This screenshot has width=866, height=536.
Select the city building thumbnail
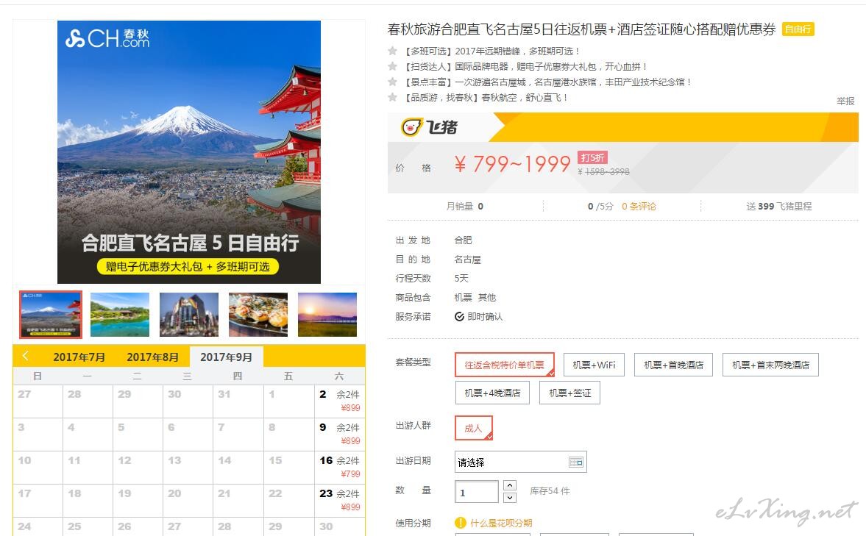(x=189, y=315)
